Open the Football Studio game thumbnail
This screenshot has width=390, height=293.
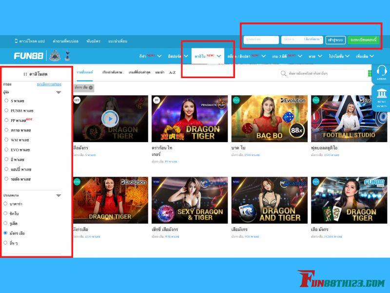point(349,119)
